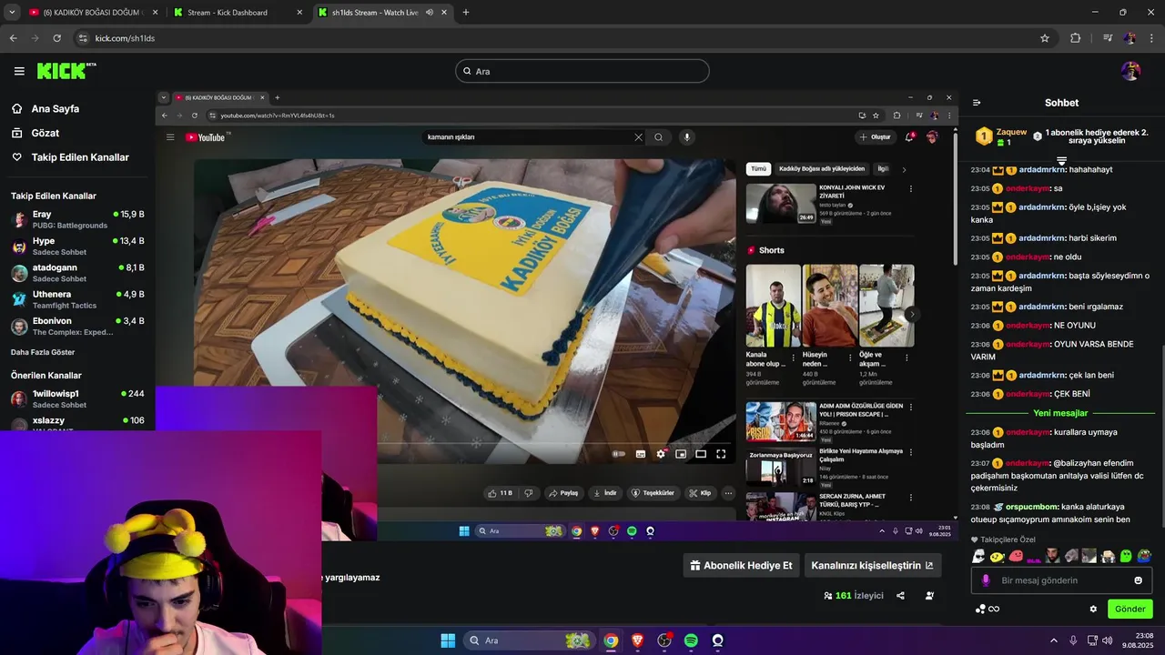The height and width of the screenshot is (655, 1165).
Task: Open YouTube player settings gear
Action: click(661, 454)
